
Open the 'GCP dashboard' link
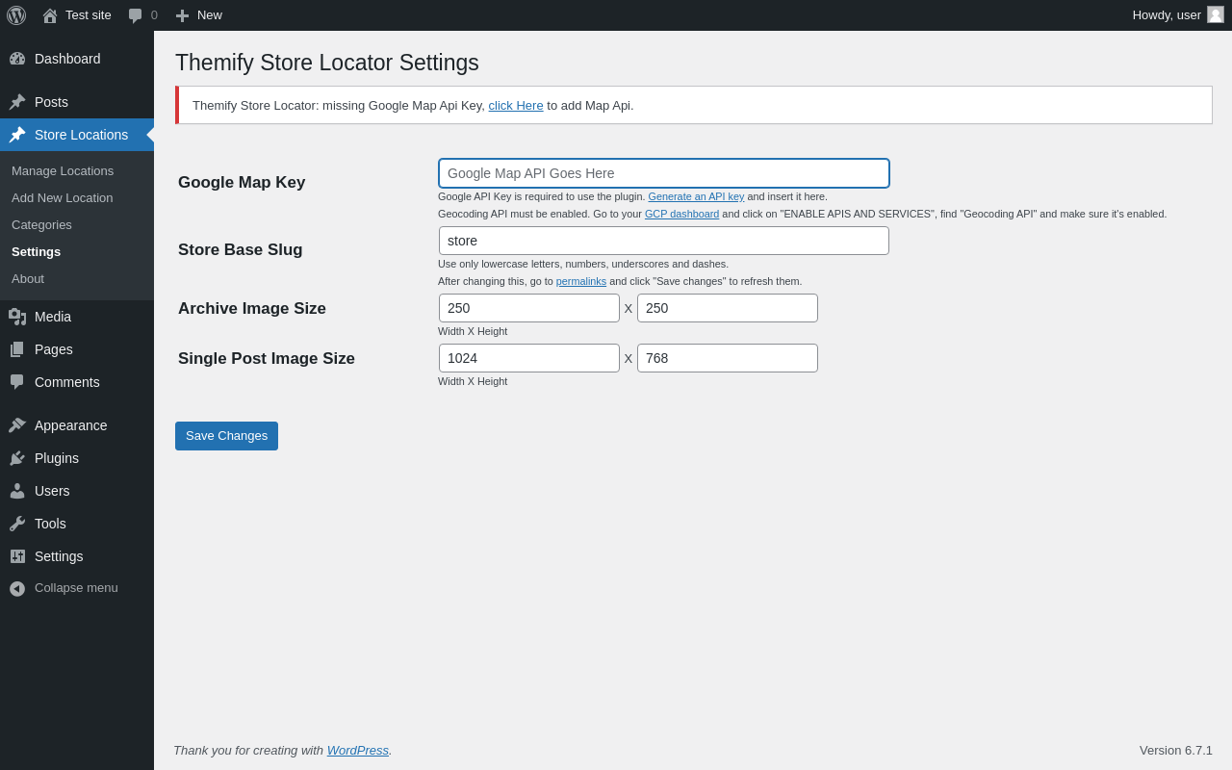681,214
